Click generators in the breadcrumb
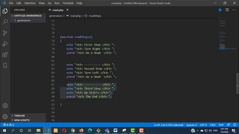Image resolution: width=239 pixels, height=134 pixels. [56, 16]
